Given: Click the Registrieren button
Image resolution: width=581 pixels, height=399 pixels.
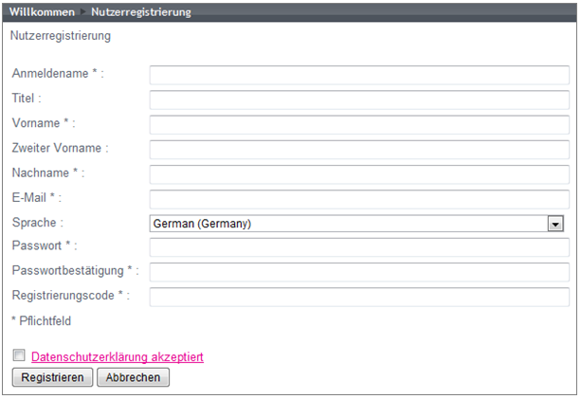Looking at the screenshot, I should [x=52, y=377].
